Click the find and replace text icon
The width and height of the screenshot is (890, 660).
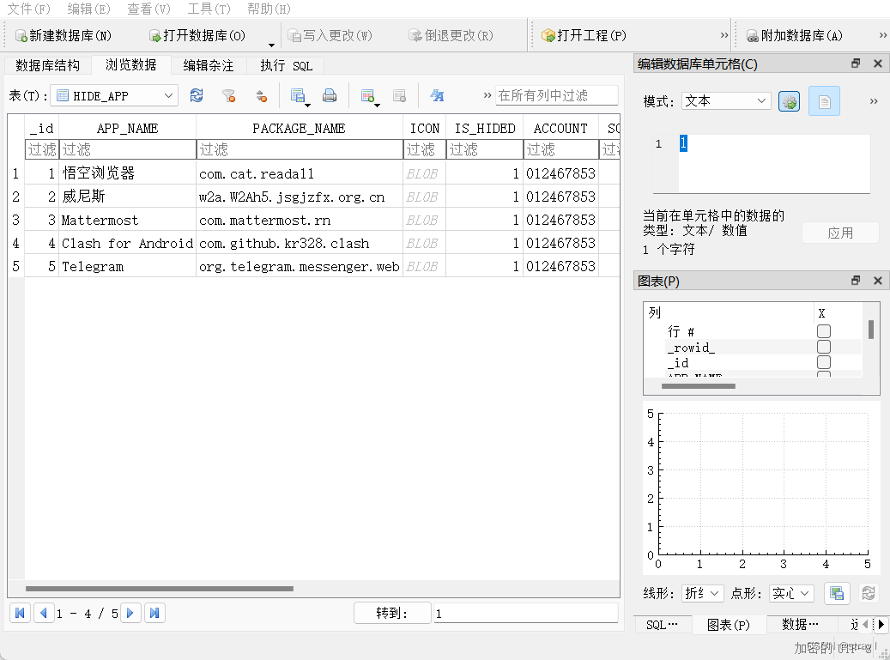(x=437, y=96)
